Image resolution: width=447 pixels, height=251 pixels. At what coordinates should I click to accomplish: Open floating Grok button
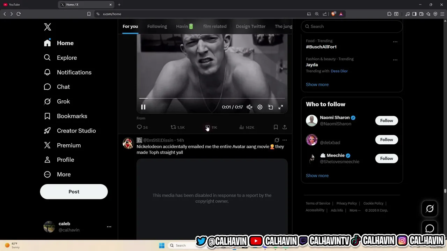(430, 209)
